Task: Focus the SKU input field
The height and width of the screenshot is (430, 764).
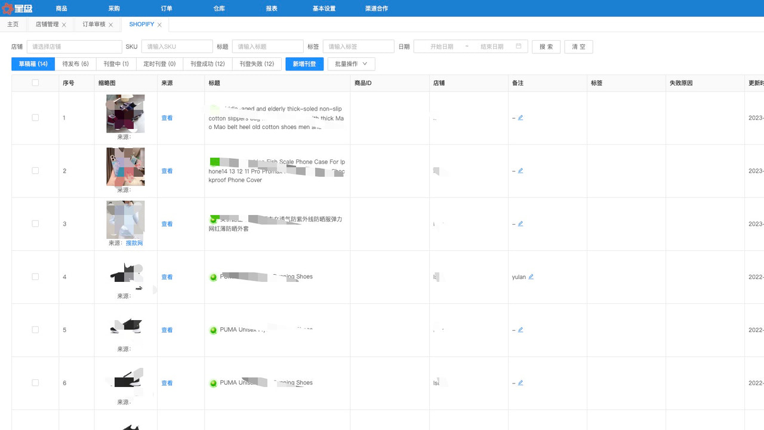Action: point(177,47)
